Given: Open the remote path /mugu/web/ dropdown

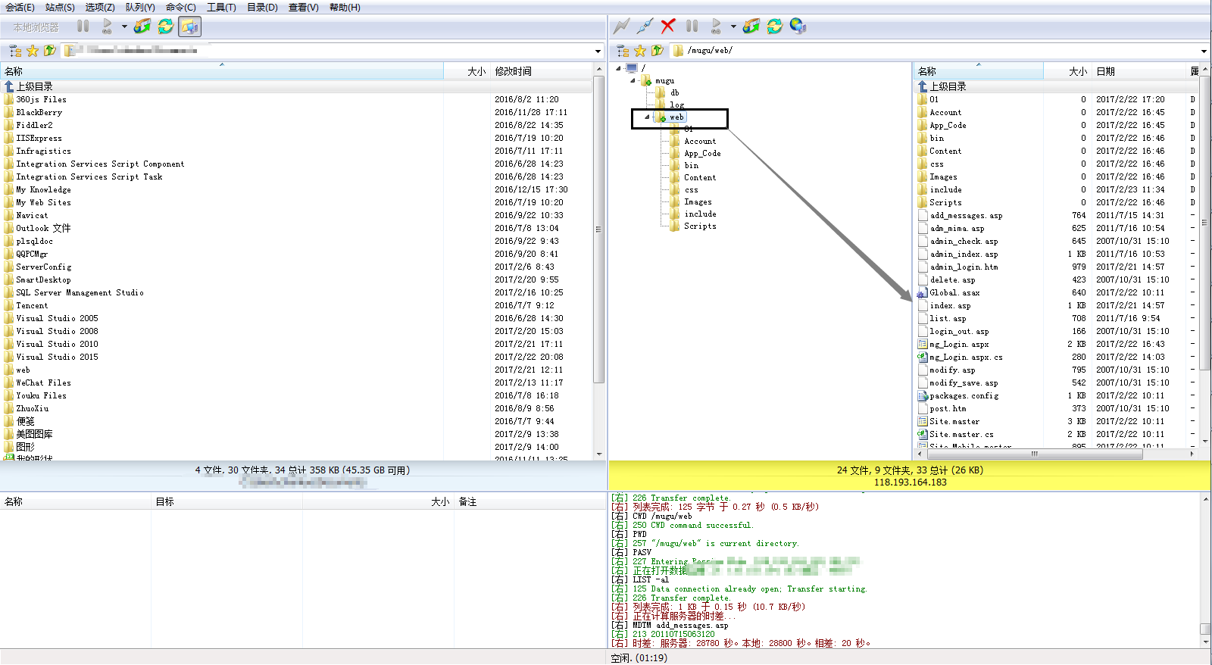Looking at the screenshot, I should pos(1204,52).
